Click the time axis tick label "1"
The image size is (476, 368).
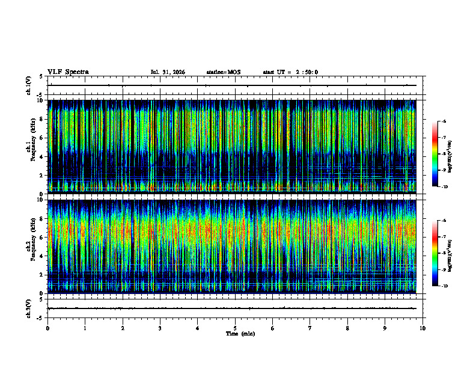[x=85, y=328]
